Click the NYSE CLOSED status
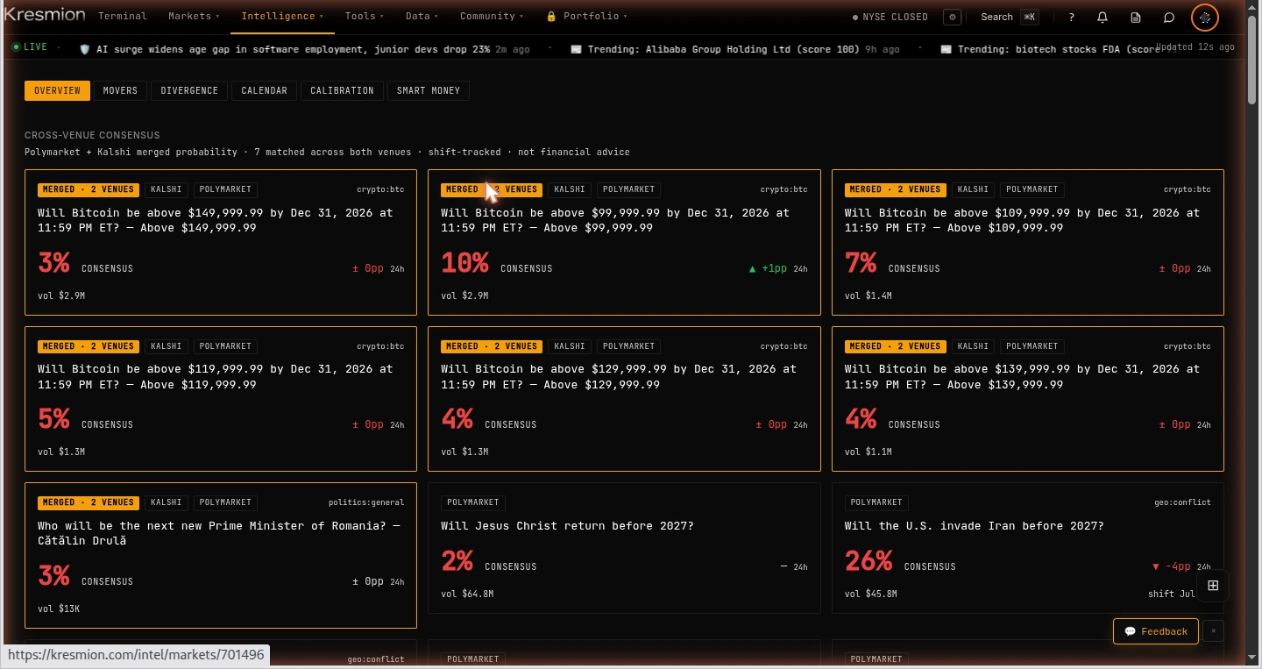1262x669 pixels. pos(890,17)
